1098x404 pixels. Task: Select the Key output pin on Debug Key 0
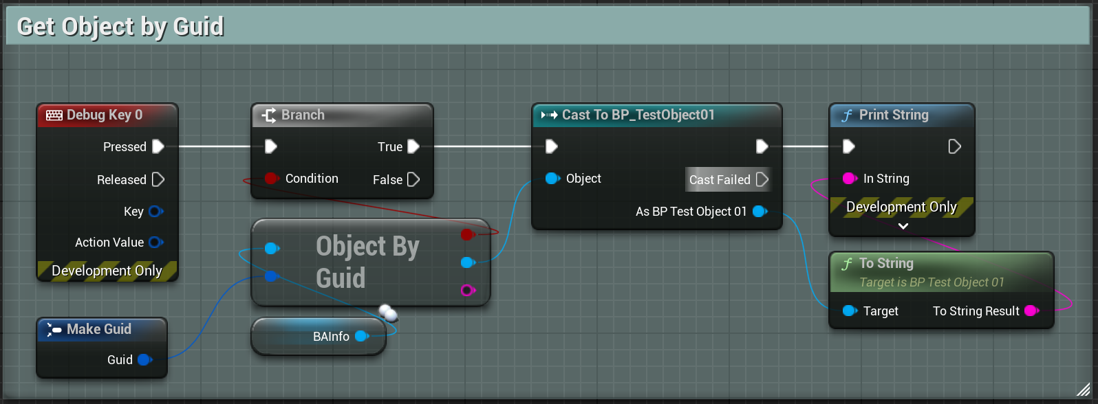click(155, 211)
